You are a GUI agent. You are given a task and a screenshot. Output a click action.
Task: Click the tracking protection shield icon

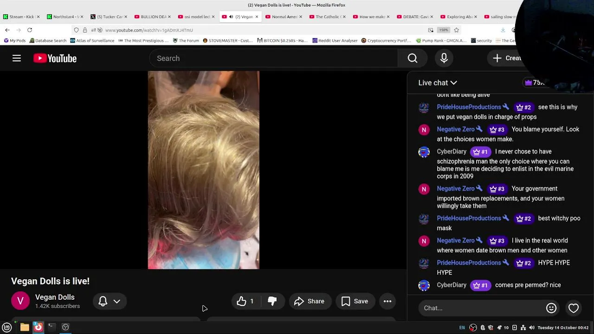pos(76,30)
